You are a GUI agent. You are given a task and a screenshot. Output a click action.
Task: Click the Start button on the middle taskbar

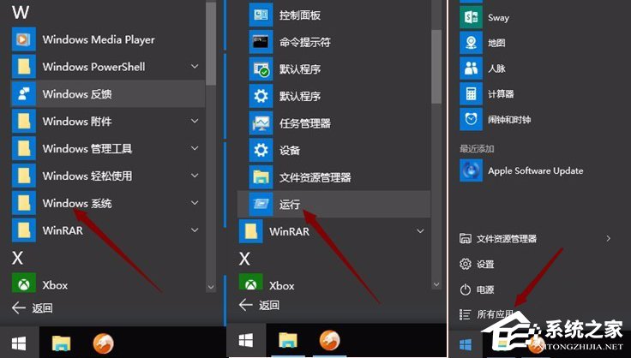pos(246,341)
